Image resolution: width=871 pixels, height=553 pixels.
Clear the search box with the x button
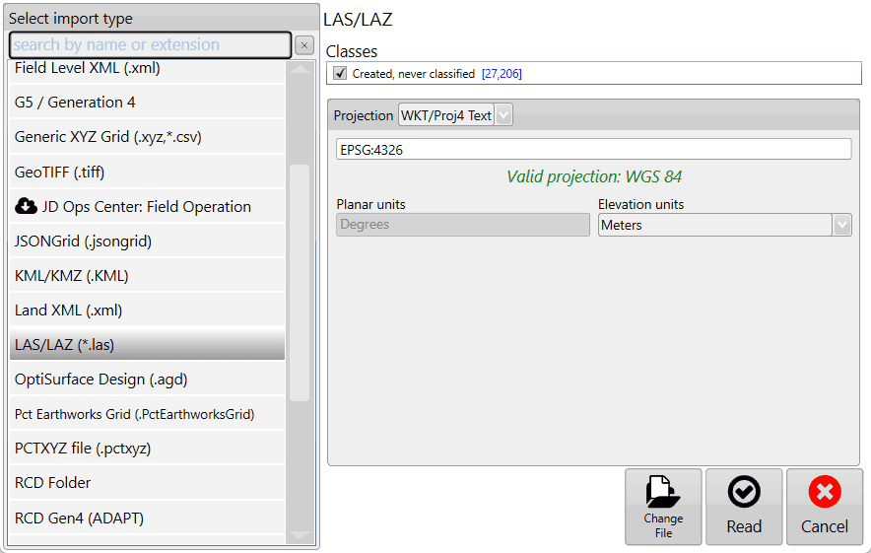pyautogui.click(x=303, y=45)
